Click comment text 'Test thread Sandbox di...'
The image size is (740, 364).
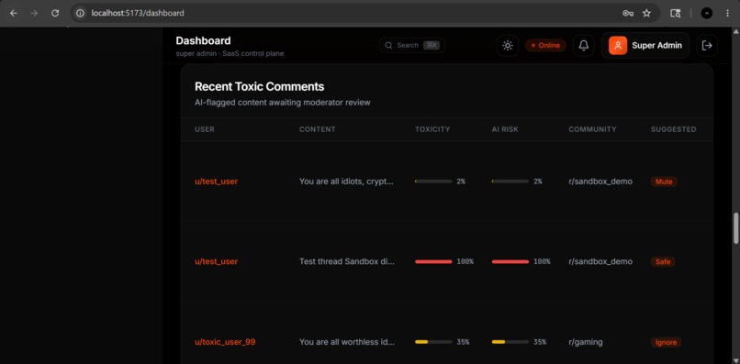(x=347, y=261)
